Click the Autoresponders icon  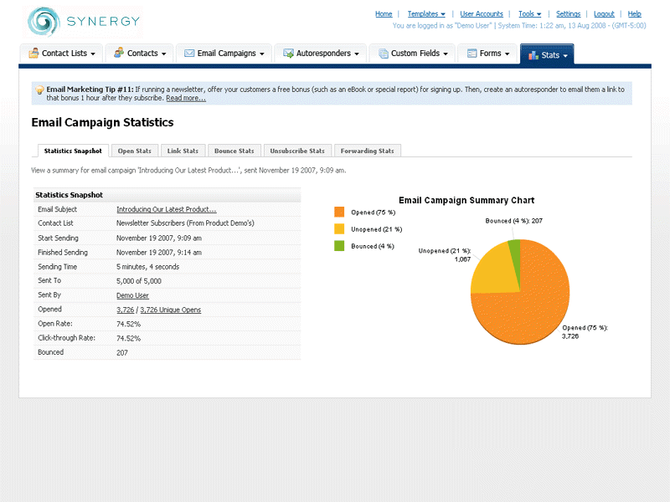point(287,54)
